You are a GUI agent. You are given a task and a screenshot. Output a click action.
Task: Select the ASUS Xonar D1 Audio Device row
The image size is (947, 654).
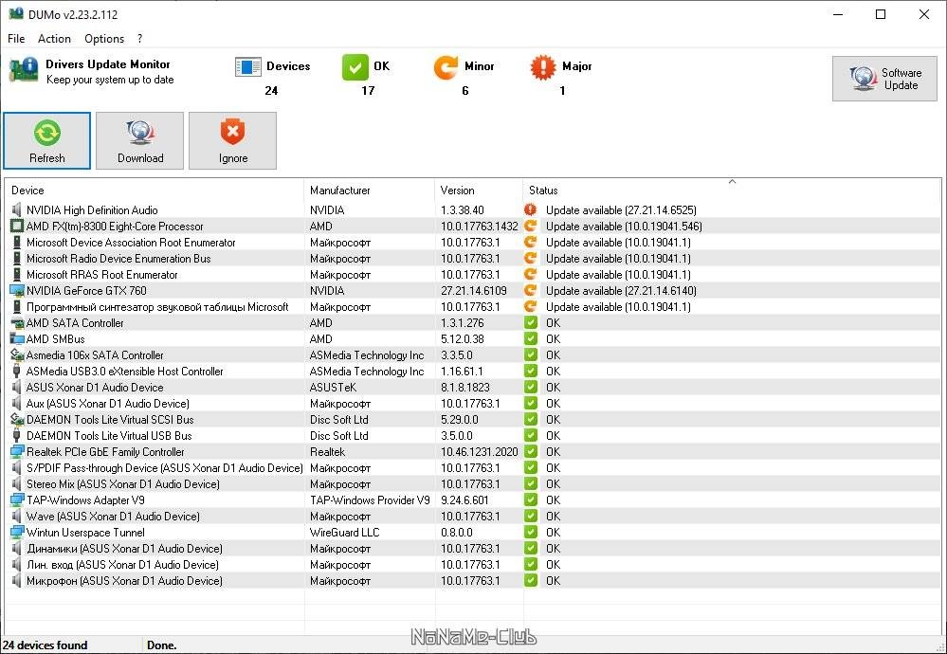click(x=473, y=387)
